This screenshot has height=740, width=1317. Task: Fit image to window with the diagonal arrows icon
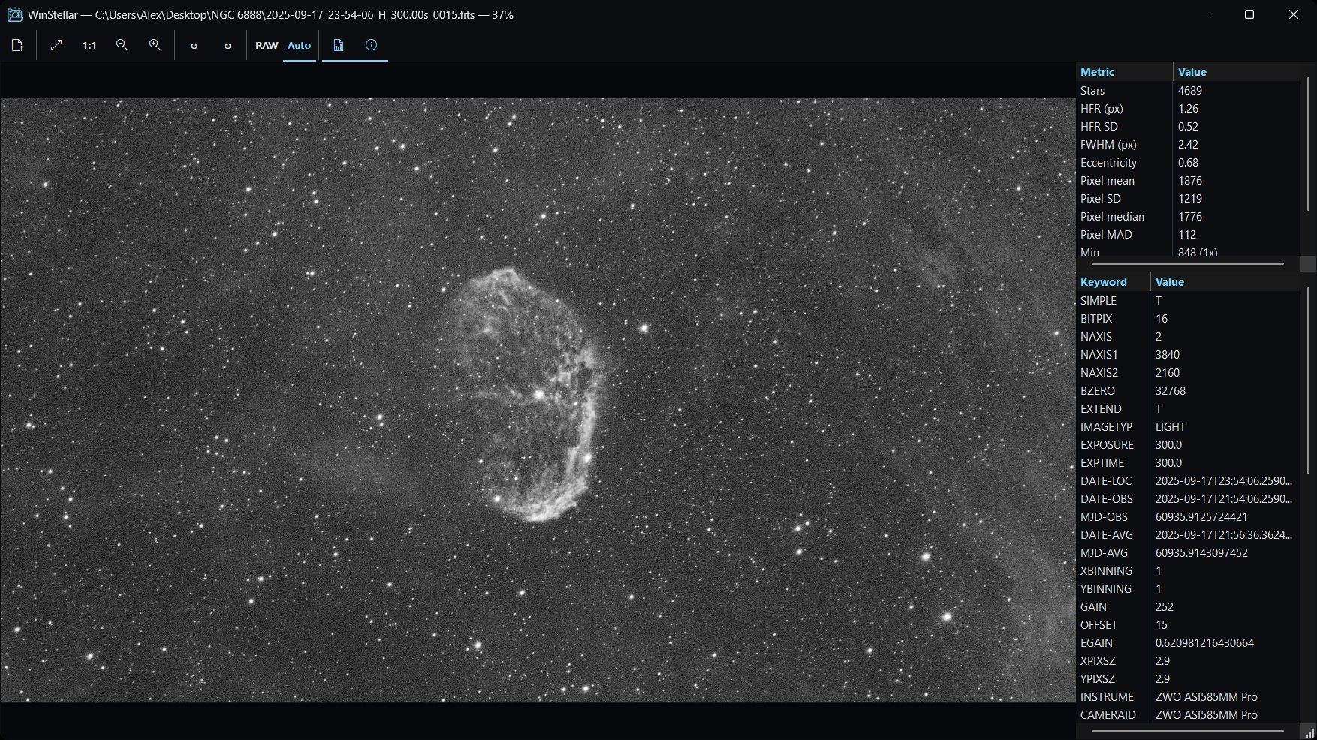56,45
